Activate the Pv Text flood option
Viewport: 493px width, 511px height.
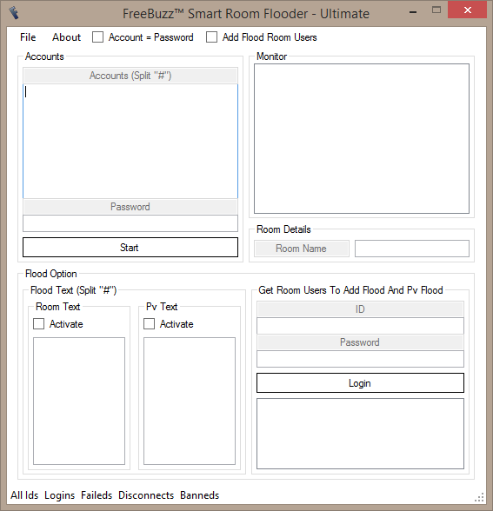tap(150, 324)
